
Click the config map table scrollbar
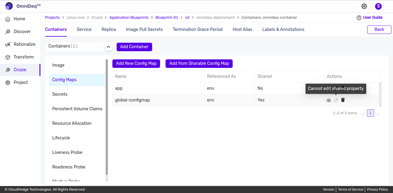(x=380, y=94)
